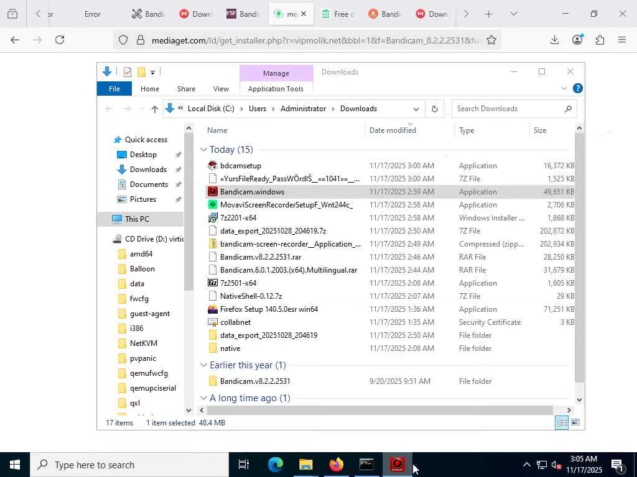The height and width of the screenshot is (477, 637).
Task: Collapse the Earlier this year group
Action: click(x=203, y=365)
